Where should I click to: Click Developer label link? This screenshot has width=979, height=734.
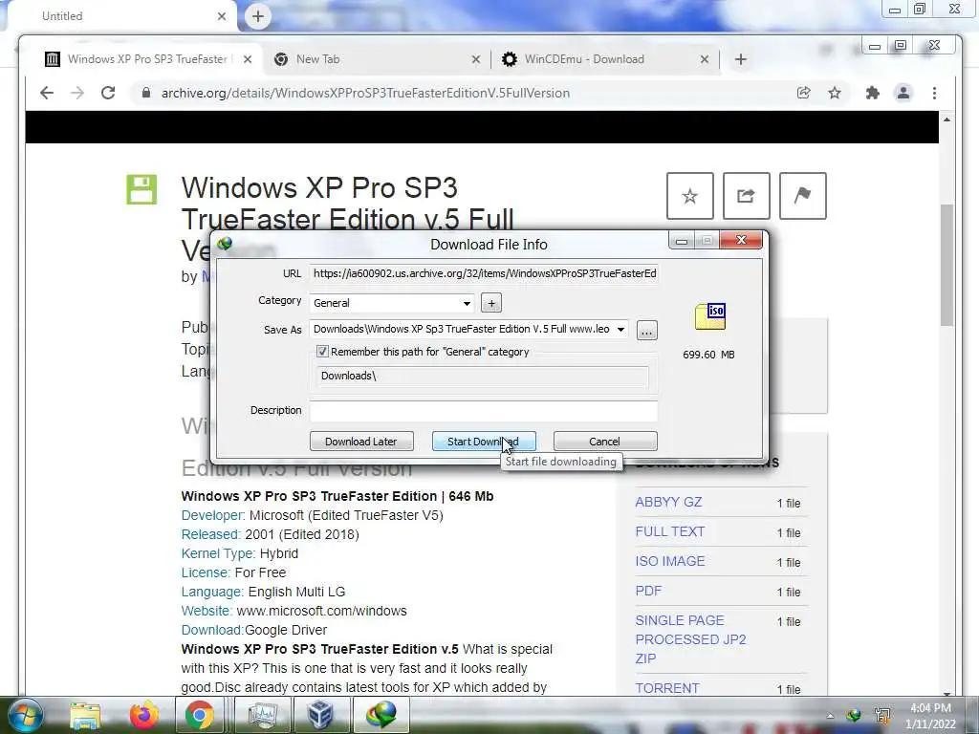213,515
